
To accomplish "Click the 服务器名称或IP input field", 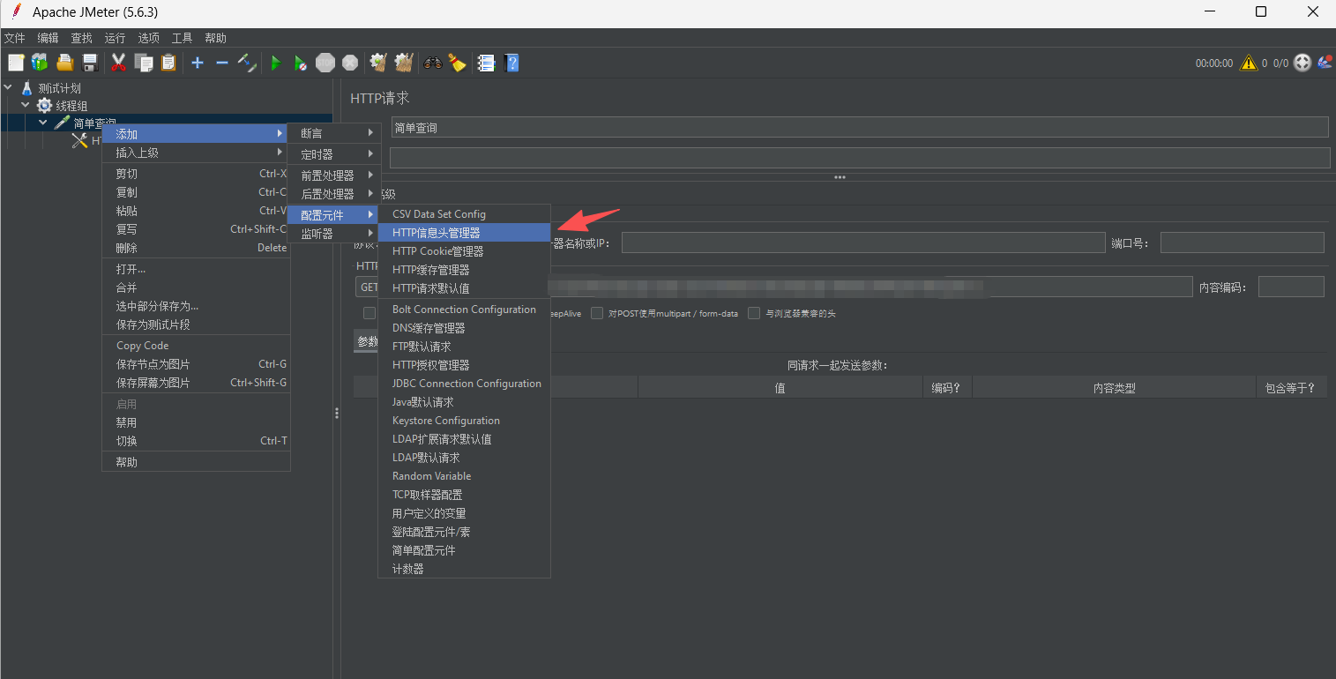I will point(863,242).
